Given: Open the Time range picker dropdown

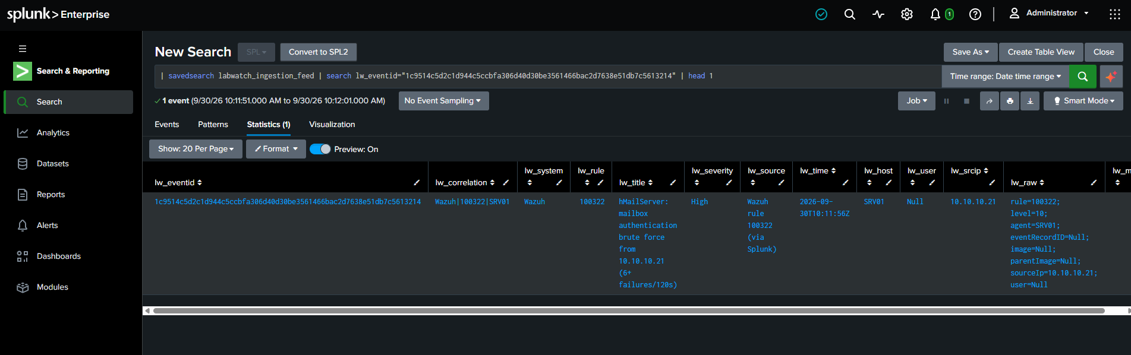Looking at the screenshot, I should 1006,76.
